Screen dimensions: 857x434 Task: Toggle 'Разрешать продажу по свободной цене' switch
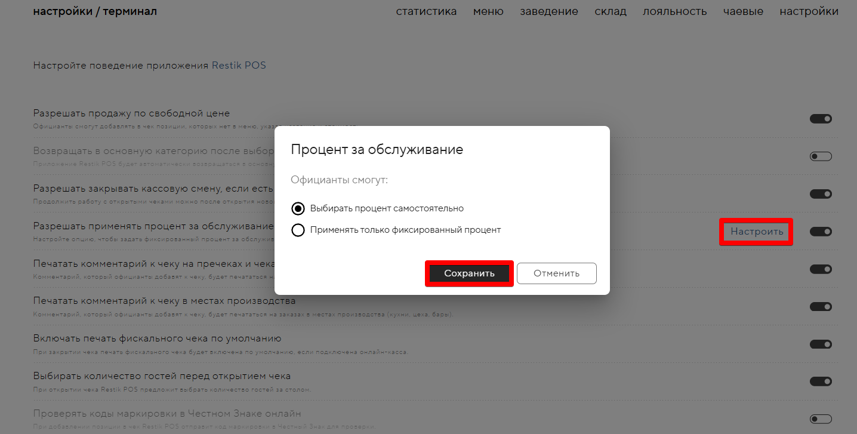821,119
